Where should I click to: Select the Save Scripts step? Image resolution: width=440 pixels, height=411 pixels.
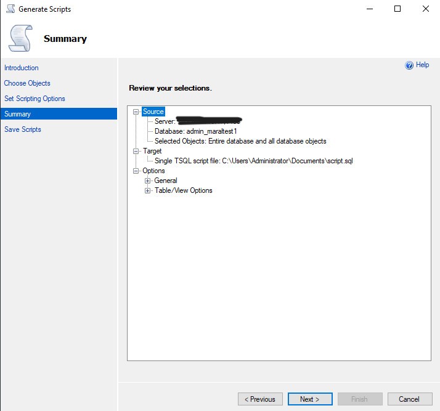click(x=23, y=129)
